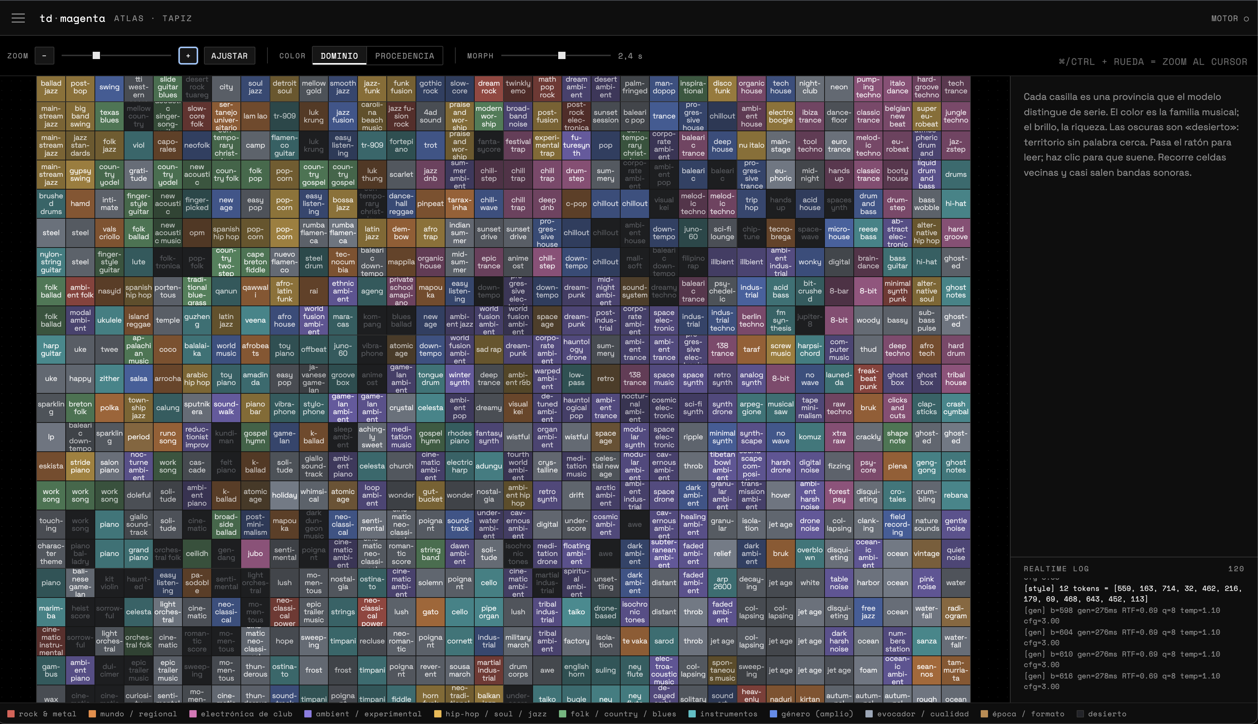Open the TAPIZ section link
Viewport: 1258px width, 724px height.
pyautogui.click(x=177, y=18)
